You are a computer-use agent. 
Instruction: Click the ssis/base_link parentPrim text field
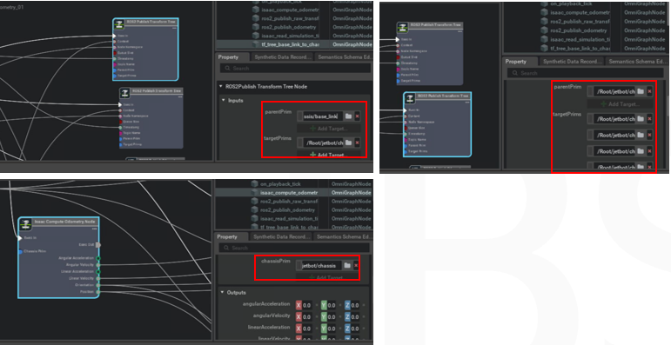(323, 116)
